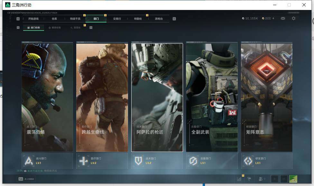Click the right sub-tab key icon
Image resolution: width=314 pixels, height=186 pixels.
coord(91,28)
